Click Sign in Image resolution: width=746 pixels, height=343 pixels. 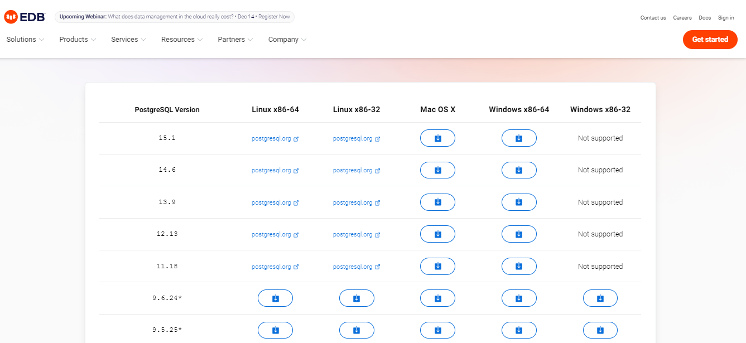pyautogui.click(x=726, y=18)
